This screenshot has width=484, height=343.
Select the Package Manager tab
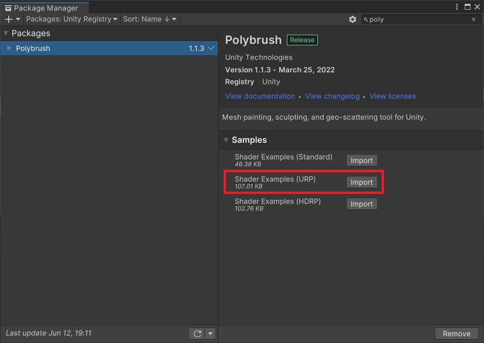[x=45, y=8]
